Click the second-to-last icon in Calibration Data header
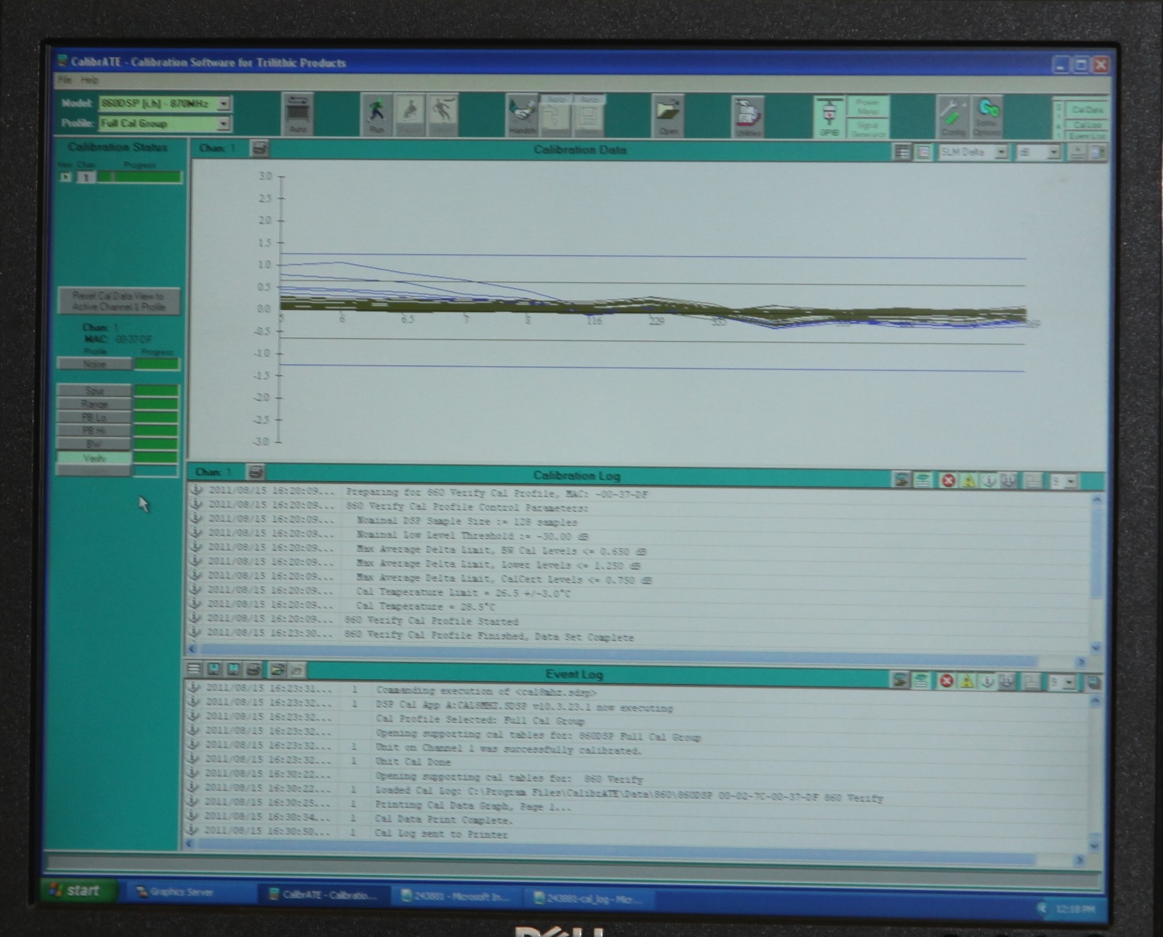This screenshot has width=1163, height=937. 1078,153
